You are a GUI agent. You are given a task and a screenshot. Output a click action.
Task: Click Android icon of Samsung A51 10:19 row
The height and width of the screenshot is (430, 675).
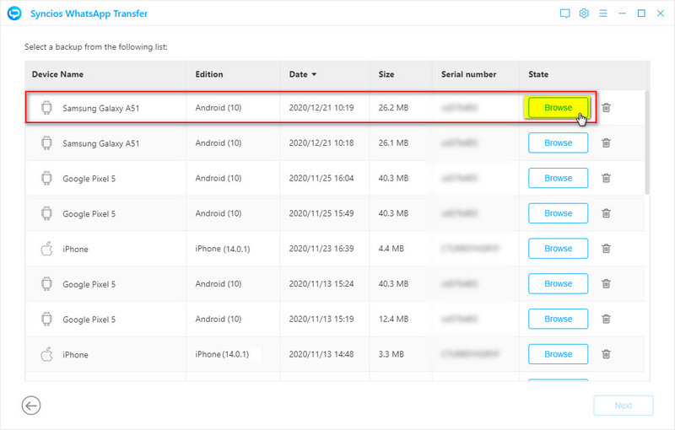click(46, 108)
